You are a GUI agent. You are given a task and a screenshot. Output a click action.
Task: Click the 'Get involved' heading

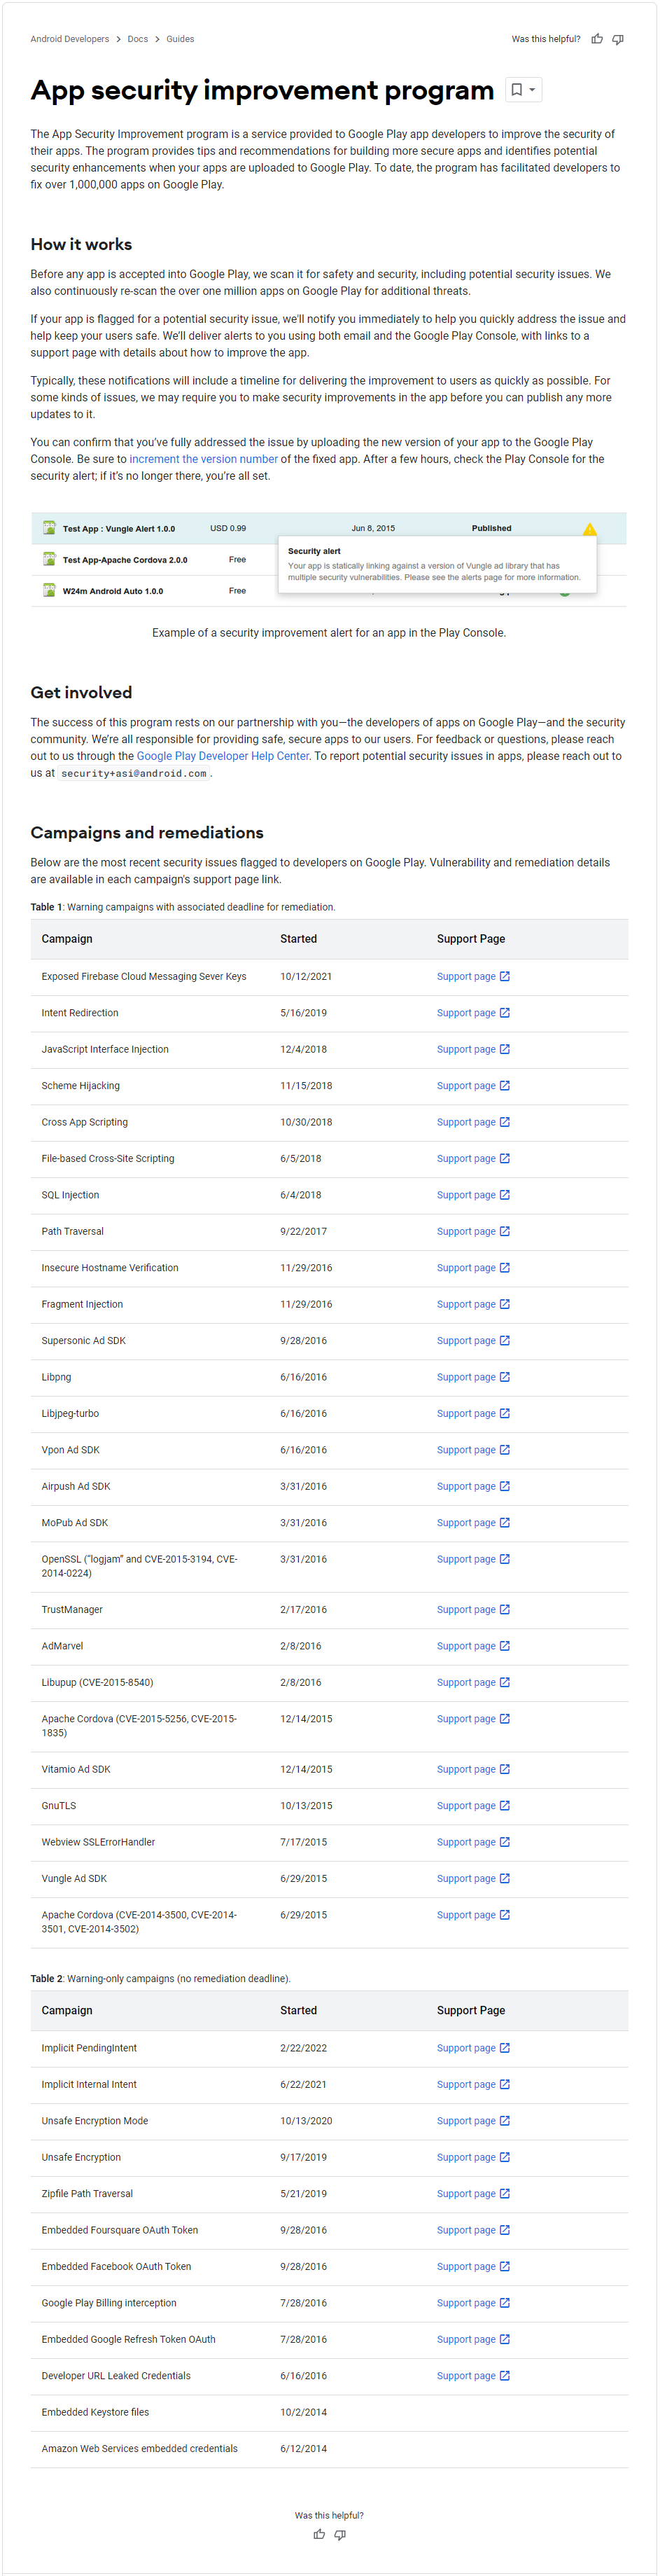[x=81, y=693]
